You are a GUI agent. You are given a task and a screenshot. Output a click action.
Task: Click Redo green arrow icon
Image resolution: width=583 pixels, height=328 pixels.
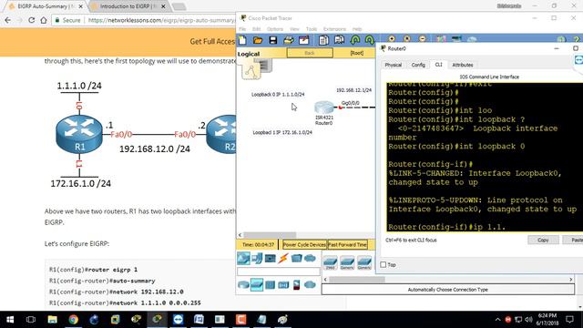[x=369, y=40]
